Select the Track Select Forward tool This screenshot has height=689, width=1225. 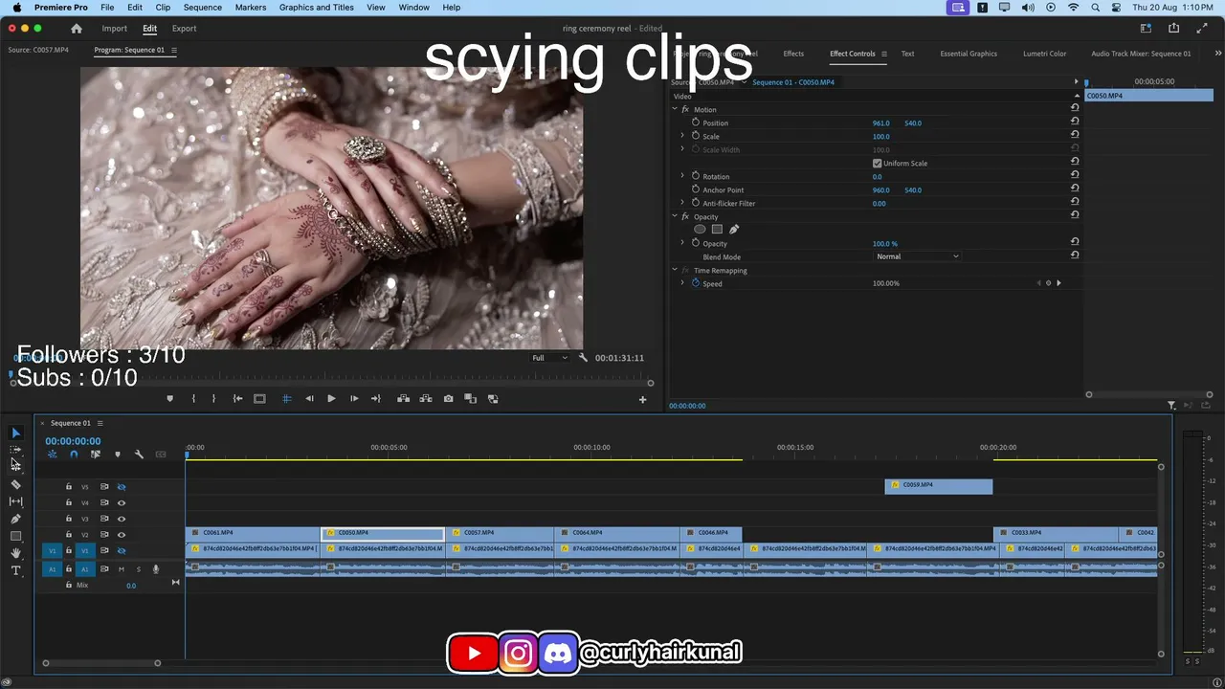(15, 450)
